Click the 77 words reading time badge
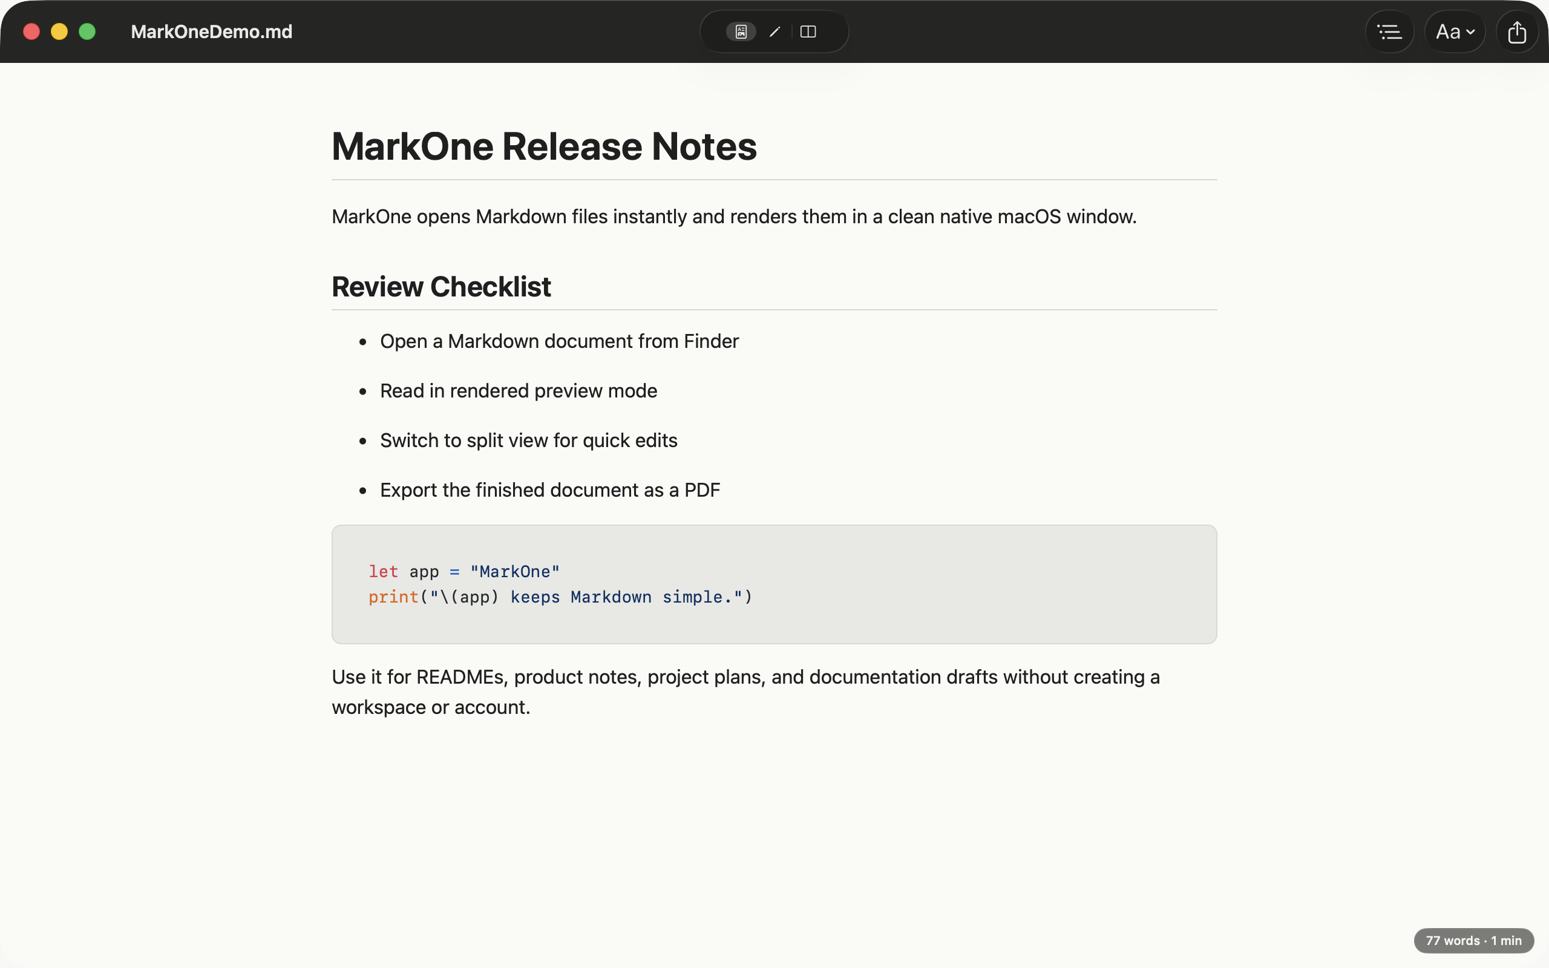The image size is (1549, 968). [x=1473, y=940]
